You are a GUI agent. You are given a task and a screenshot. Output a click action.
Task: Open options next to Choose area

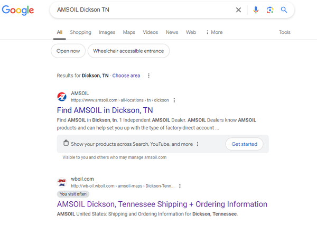tap(149, 76)
